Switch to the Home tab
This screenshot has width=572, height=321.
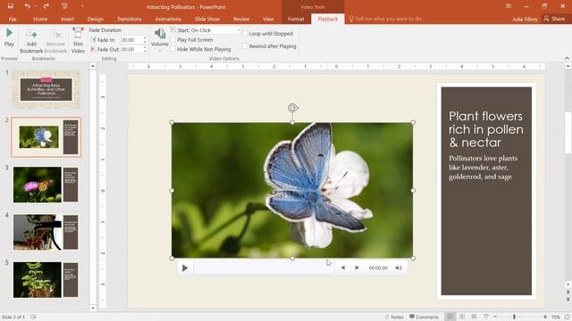tap(40, 19)
